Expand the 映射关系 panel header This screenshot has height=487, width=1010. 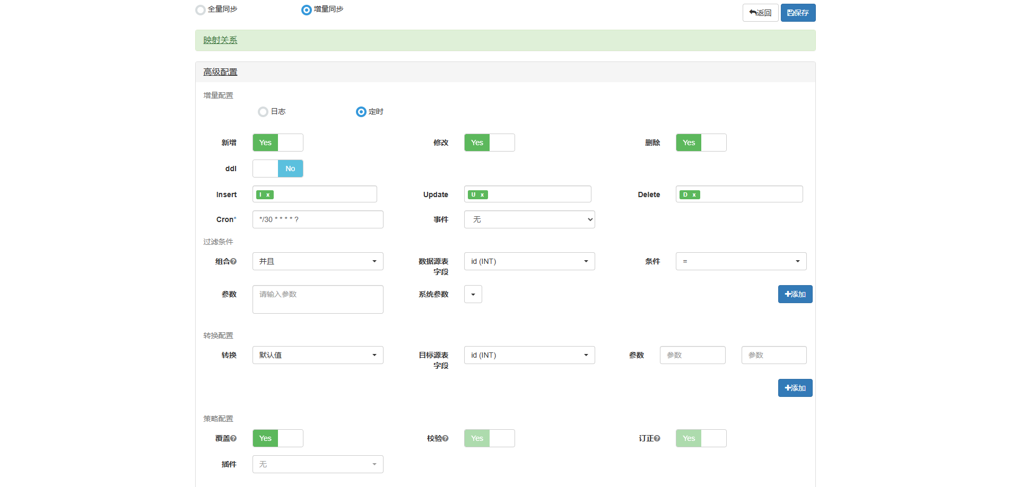pyautogui.click(x=220, y=40)
